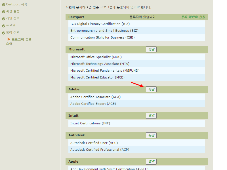The width and height of the screenshot is (227, 170).
Task: Click the checkmark icon beside 개인 정보
Action: click(x=4, y=18)
